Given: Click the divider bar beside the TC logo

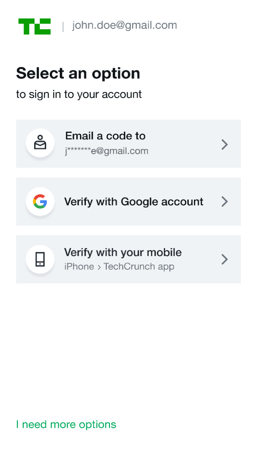Looking at the screenshot, I should click(63, 26).
